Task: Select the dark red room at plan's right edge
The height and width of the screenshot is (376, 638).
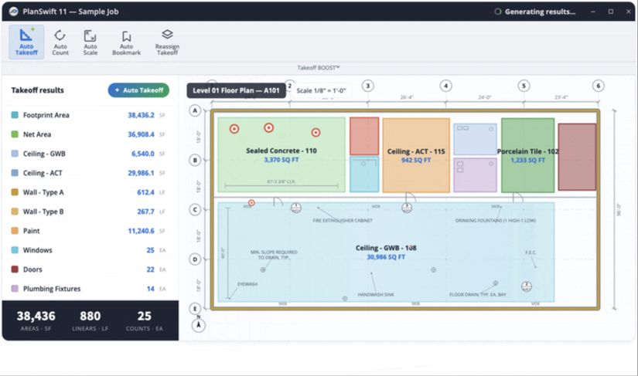Action: [x=577, y=158]
